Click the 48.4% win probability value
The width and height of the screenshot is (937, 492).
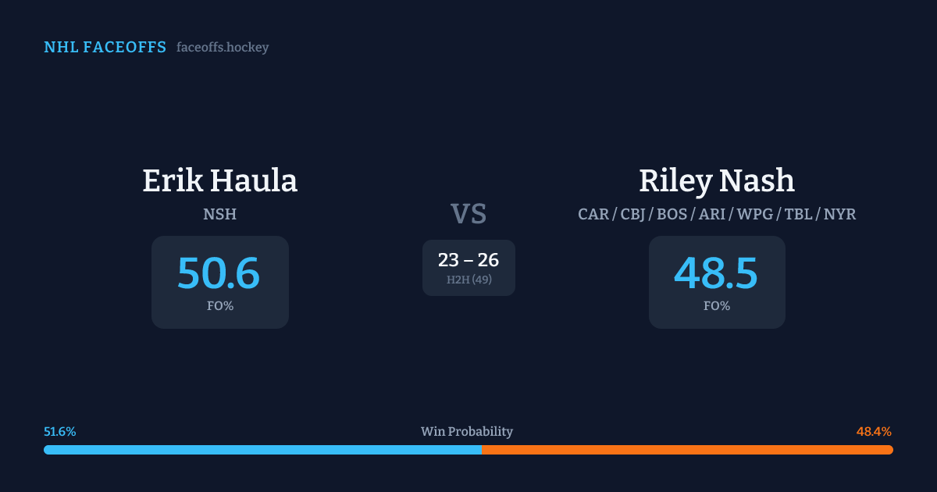874,432
